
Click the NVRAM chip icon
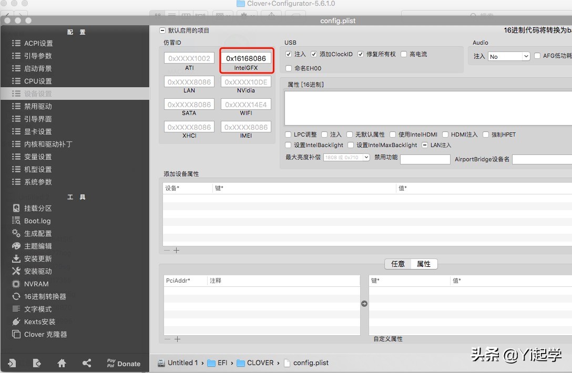(16, 284)
